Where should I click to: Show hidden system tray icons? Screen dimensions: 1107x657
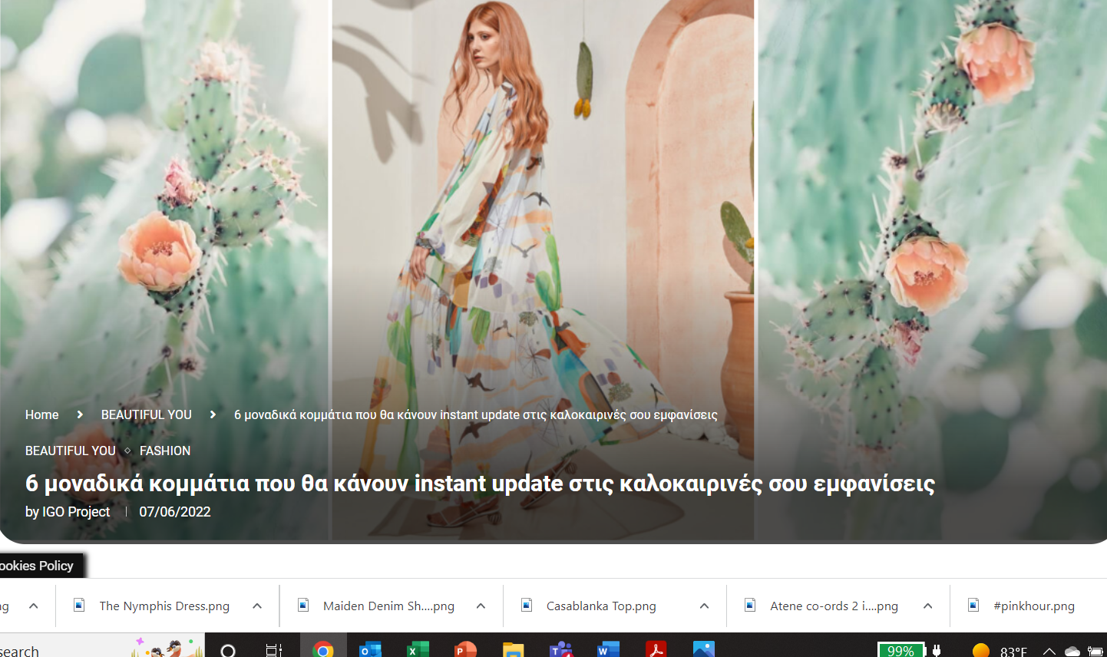tap(1049, 651)
